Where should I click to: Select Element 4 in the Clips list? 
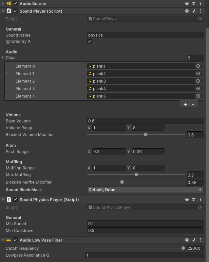point(25,96)
